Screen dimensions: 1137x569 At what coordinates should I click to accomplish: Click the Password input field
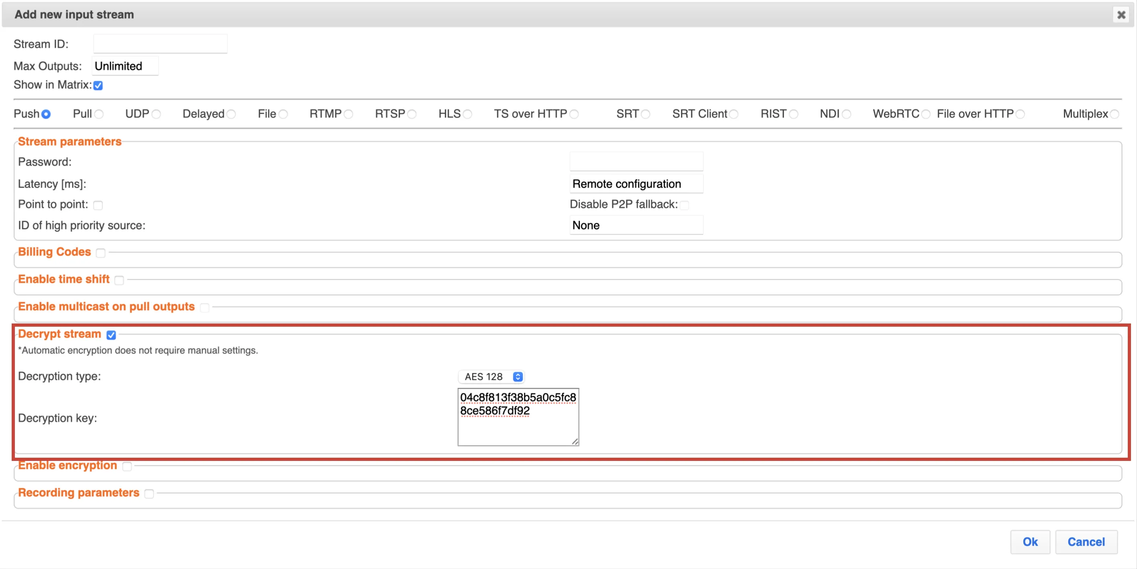[x=636, y=162]
